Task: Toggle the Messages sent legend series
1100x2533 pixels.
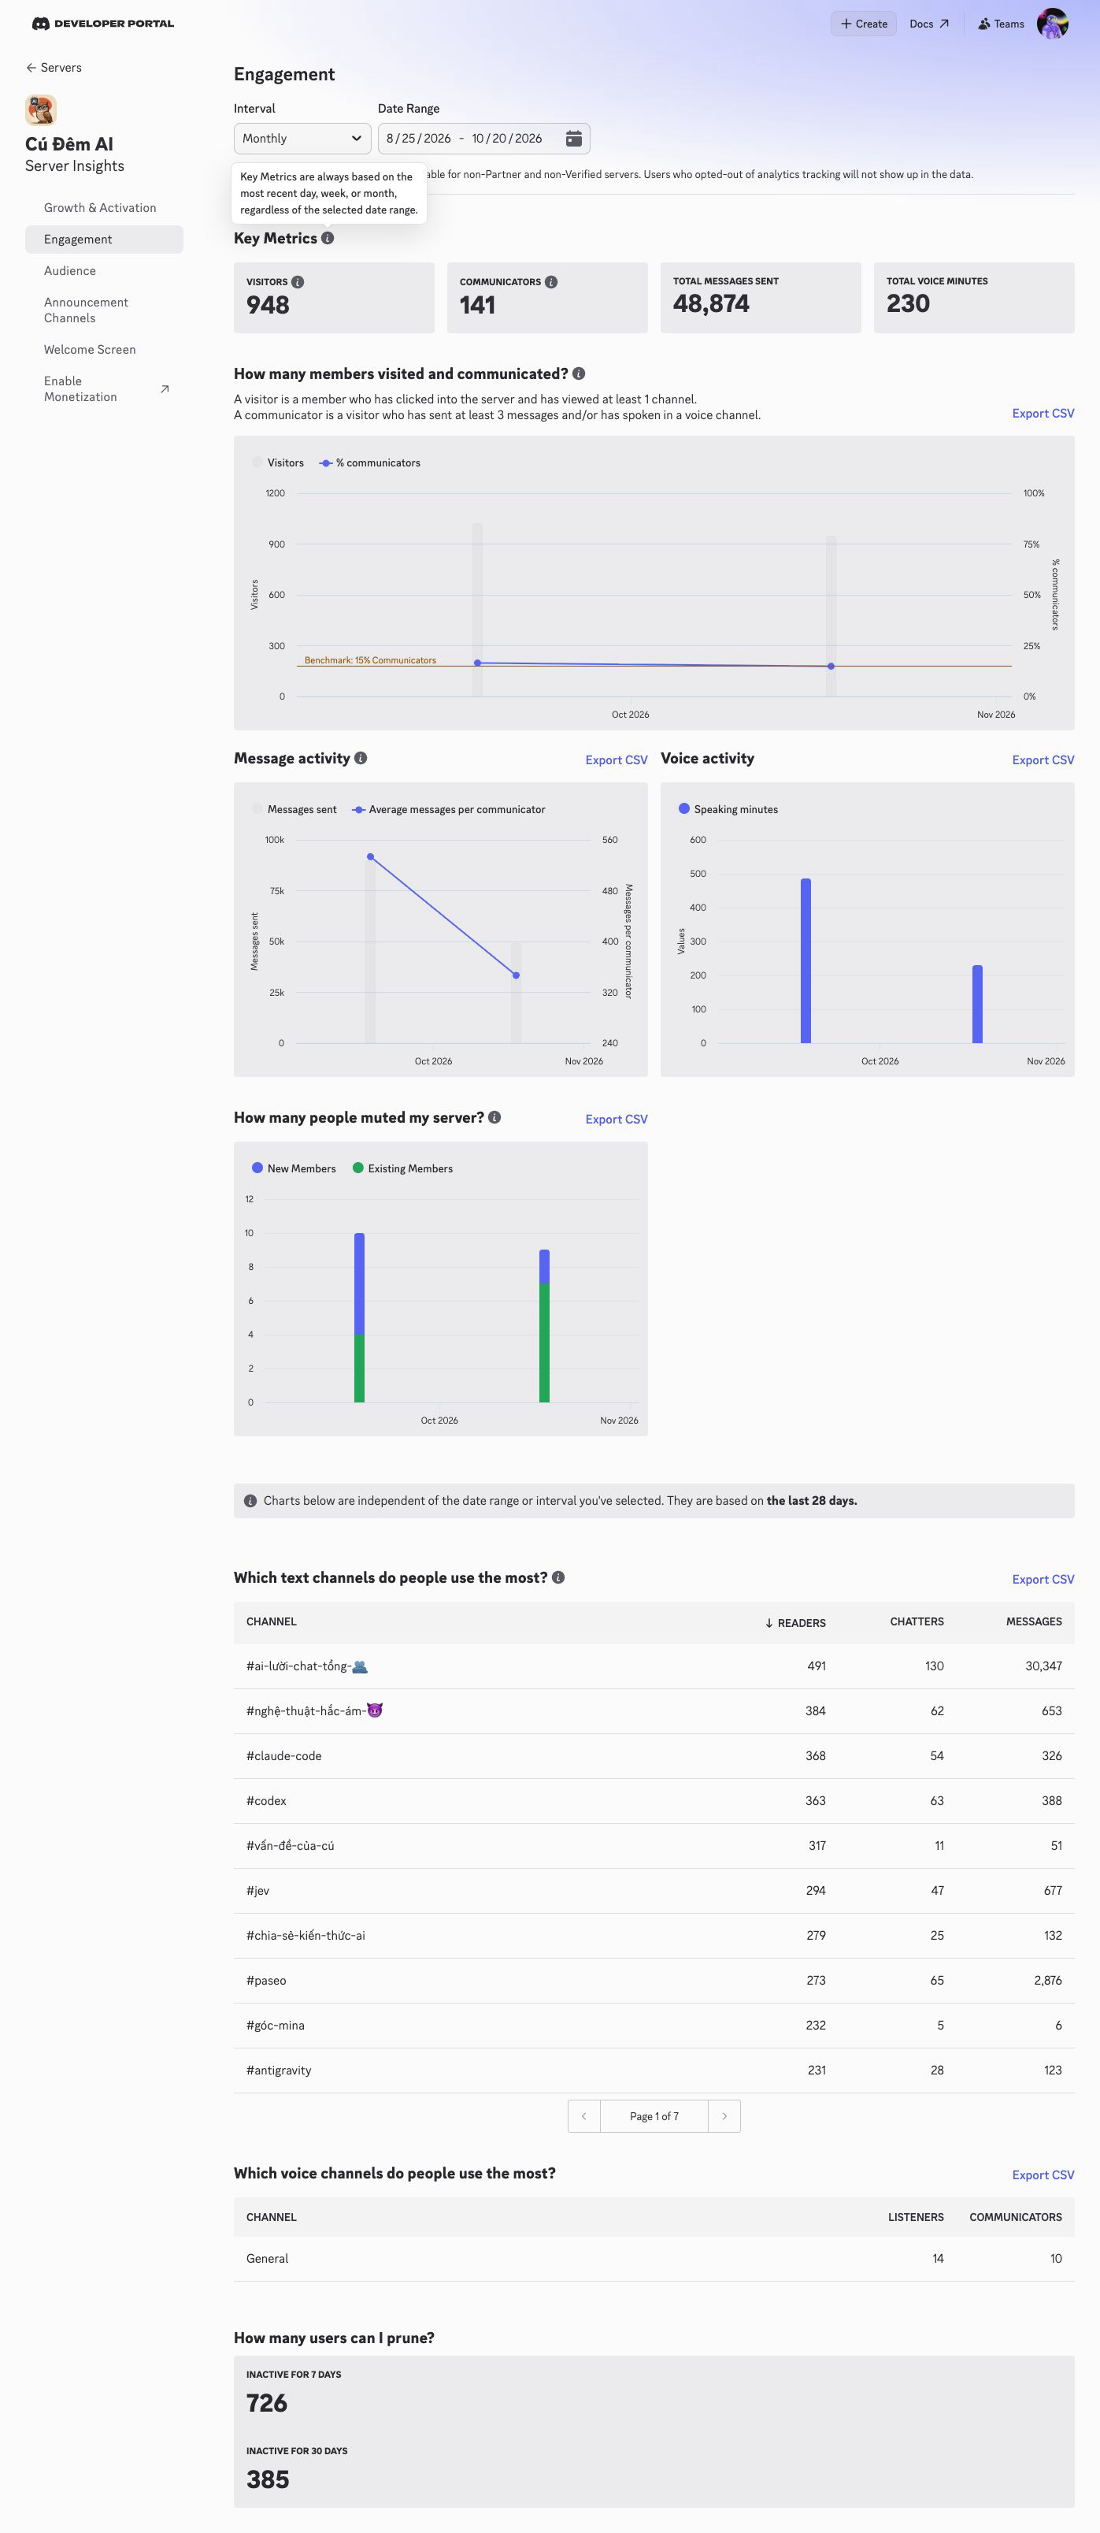Action: tap(294, 809)
